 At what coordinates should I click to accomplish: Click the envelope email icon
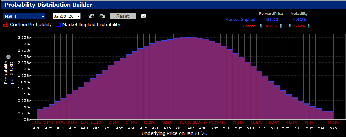(x=143, y=16)
